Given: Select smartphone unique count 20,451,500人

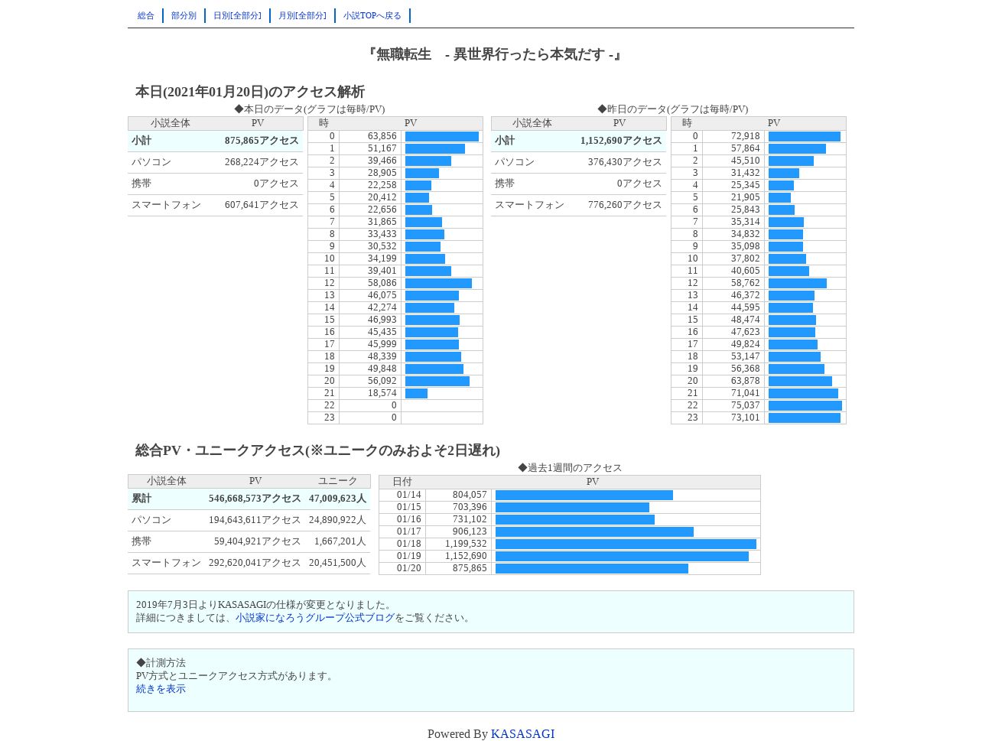Looking at the screenshot, I should pyautogui.click(x=337, y=563).
